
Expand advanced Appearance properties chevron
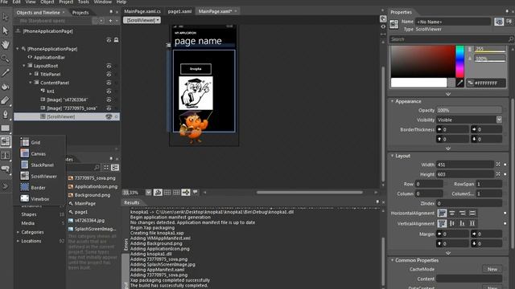pos(448,149)
